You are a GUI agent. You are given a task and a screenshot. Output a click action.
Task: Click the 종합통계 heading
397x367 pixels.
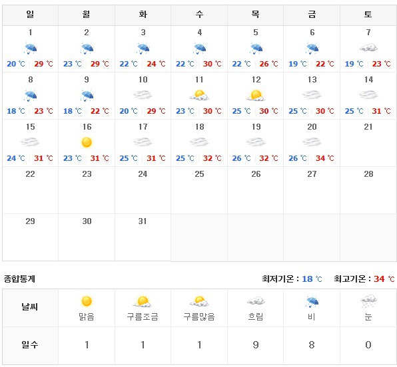tap(19, 279)
